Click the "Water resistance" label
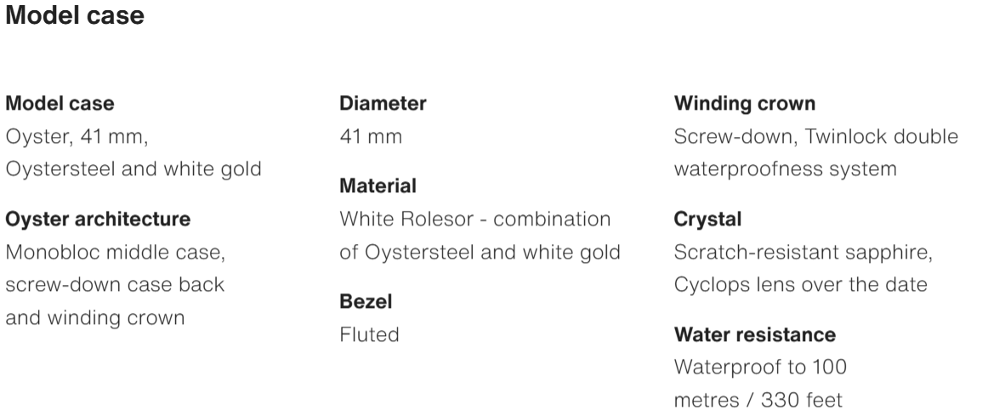1005x416 pixels. click(754, 334)
